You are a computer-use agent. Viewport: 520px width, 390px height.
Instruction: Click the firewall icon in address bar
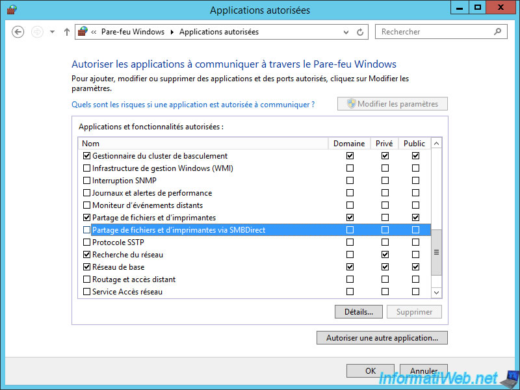(83, 31)
